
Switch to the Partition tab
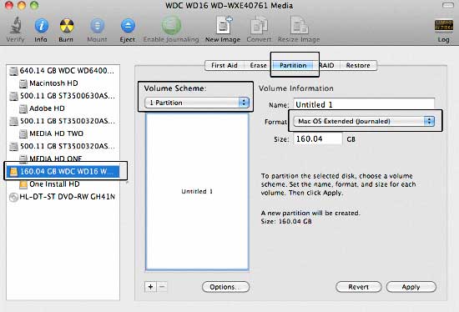[x=293, y=65]
